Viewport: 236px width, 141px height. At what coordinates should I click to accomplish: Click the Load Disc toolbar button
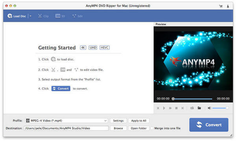(17, 16)
